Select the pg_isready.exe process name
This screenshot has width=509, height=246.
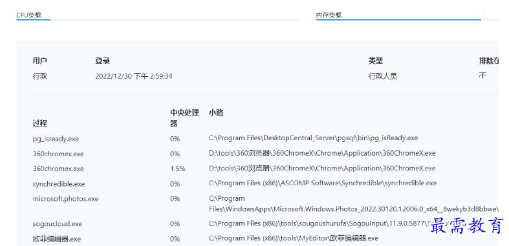[56, 139]
